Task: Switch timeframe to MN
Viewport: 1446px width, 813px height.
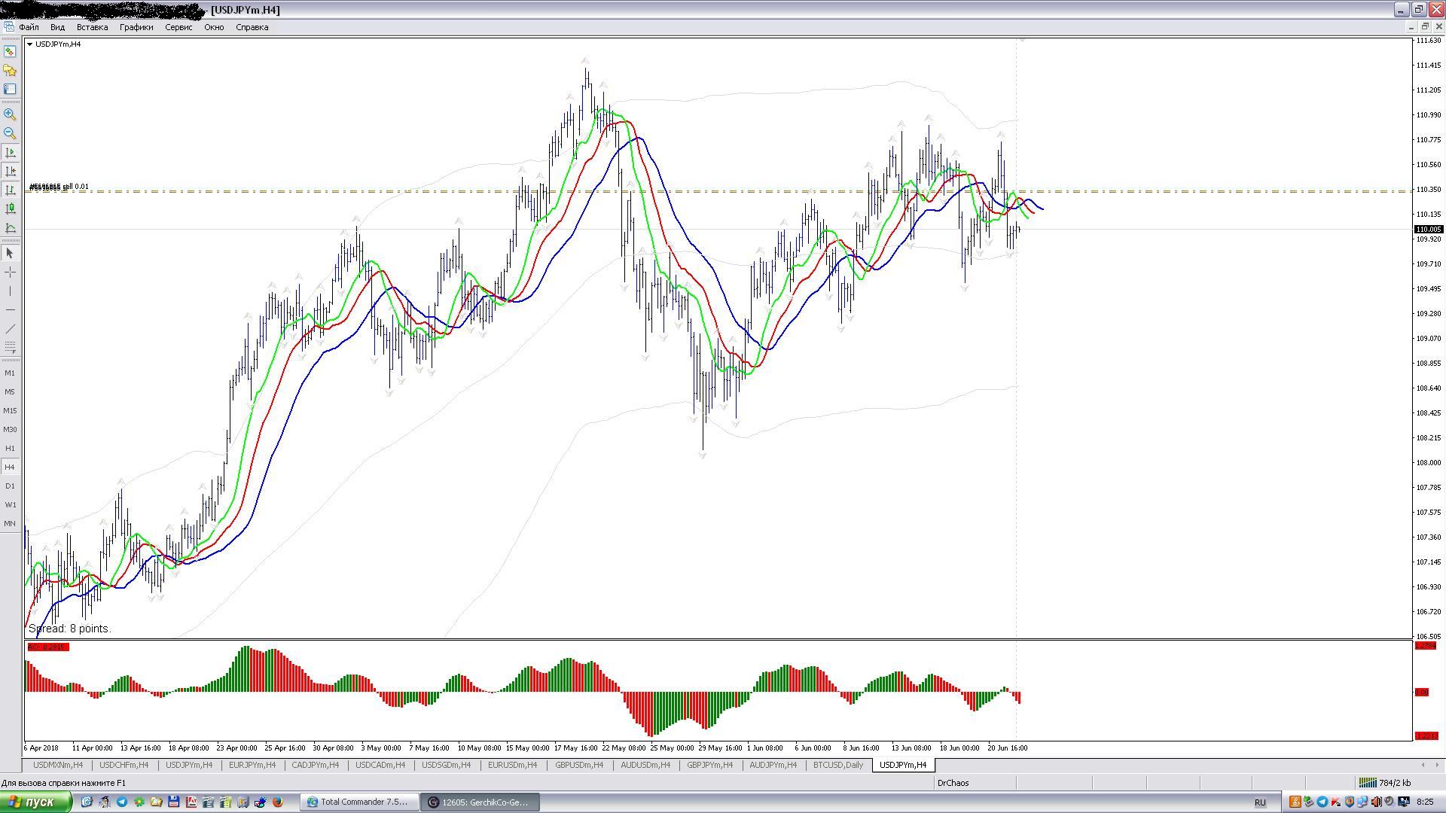Action: [x=10, y=523]
